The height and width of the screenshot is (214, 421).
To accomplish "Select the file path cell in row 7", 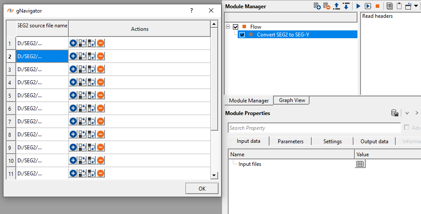I will tap(42, 122).
